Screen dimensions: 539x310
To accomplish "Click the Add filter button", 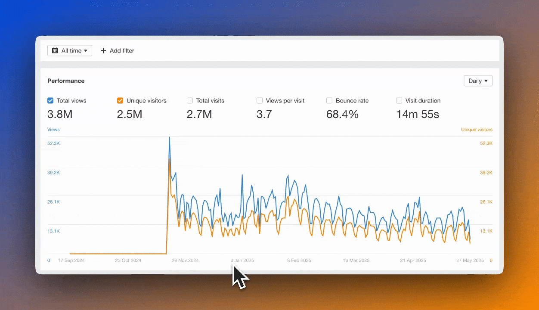I will click(x=117, y=50).
